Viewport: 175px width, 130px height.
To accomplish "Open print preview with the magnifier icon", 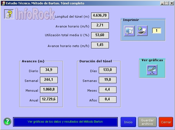I will [129, 31].
